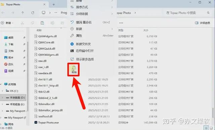Expand the Local Disk (D:) node

click(2, 97)
